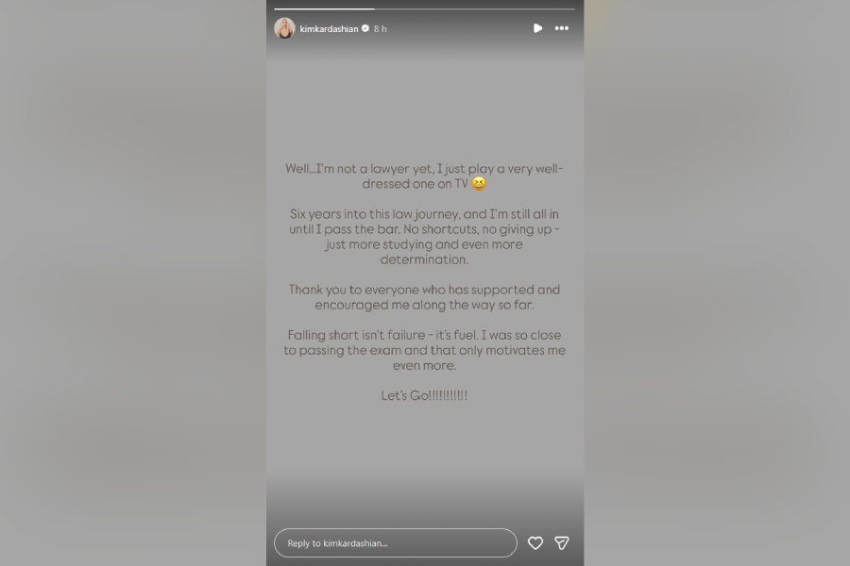Click the "Six years into this law journey" paragraph
Screen dimensions: 850x566
tap(424, 237)
